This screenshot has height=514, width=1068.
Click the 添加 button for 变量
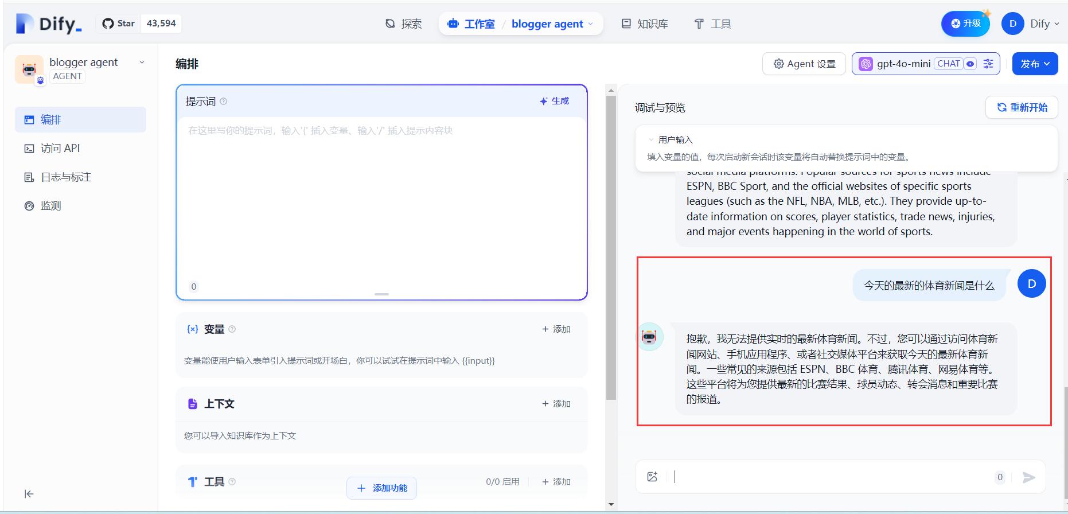[556, 329]
